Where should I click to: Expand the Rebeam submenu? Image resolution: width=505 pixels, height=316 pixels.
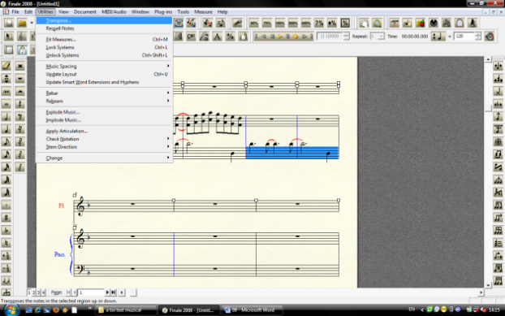[x=105, y=101]
